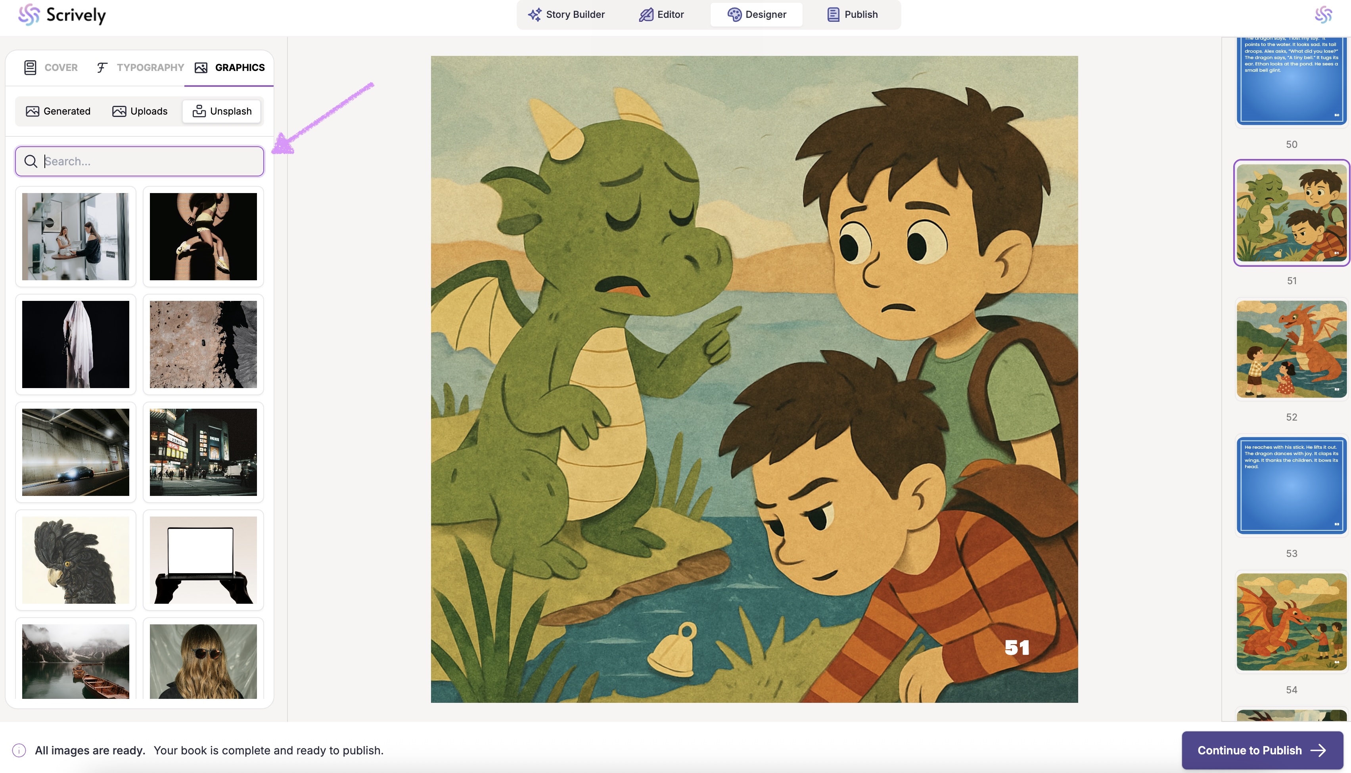Image resolution: width=1351 pixels, height=773 pixels.
Task: Click the Scrively logo icon at top left
Action: tap(29, 15)
